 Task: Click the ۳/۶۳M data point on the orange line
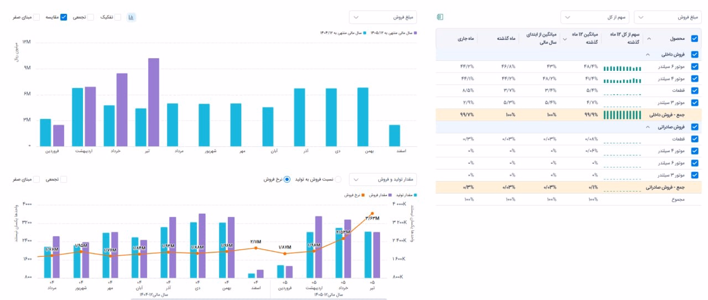[x=372, y=214]
